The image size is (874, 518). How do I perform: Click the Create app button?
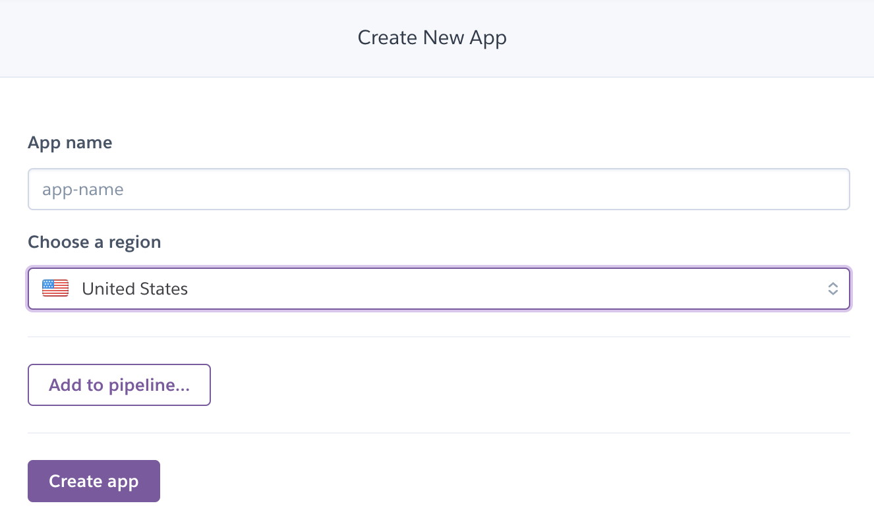click(94, 481)
